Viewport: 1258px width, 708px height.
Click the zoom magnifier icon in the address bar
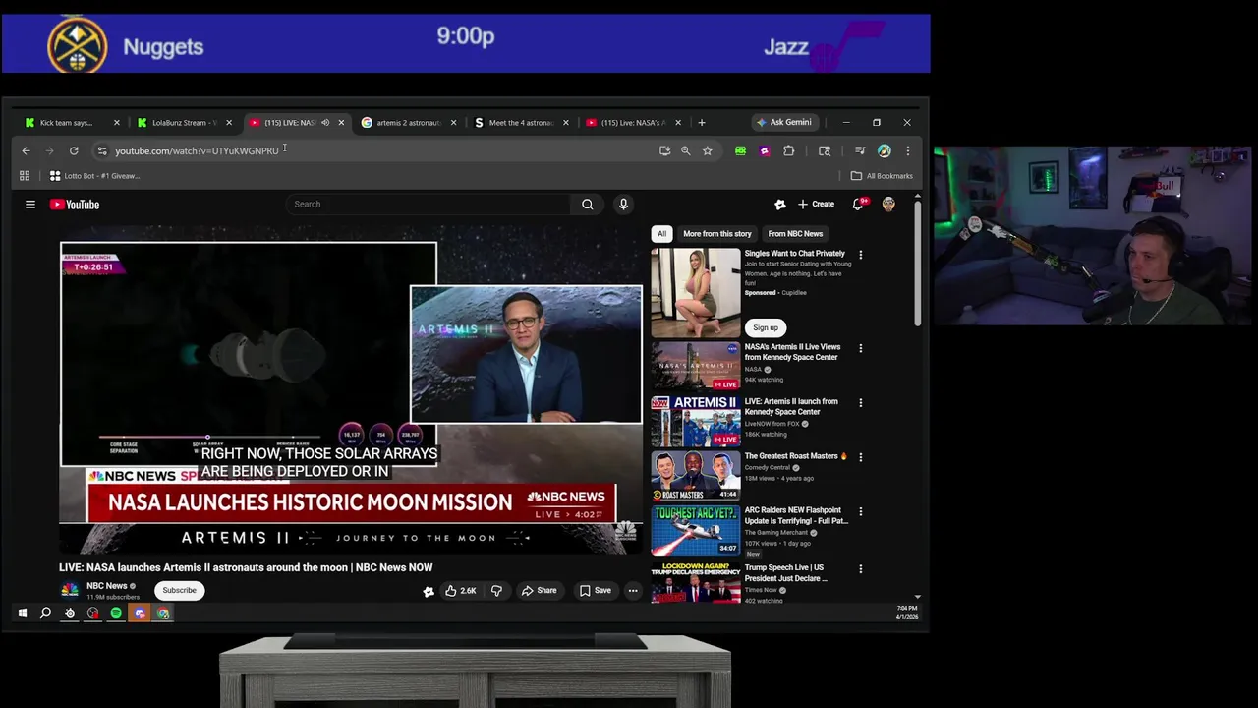click(x=685, y=150)
